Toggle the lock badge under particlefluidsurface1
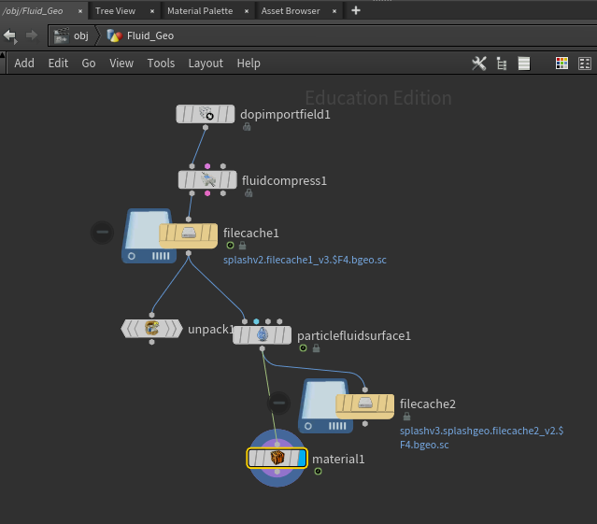Screen dimensions: 597x524 click(x=316, y=348)
